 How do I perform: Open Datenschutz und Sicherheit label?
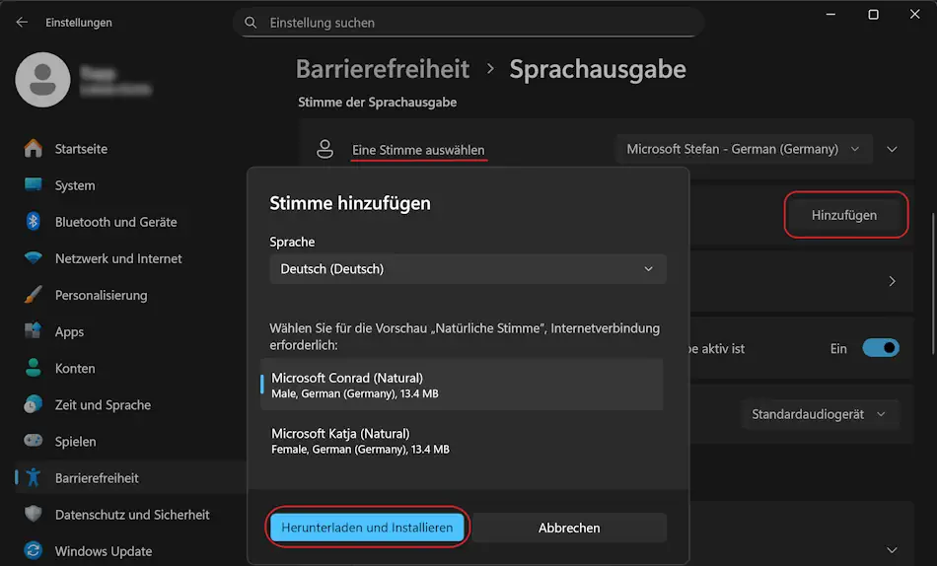(x=132, y=515)
